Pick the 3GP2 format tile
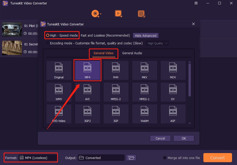Screen dimensions: 237x165 (x=88, y=114)
